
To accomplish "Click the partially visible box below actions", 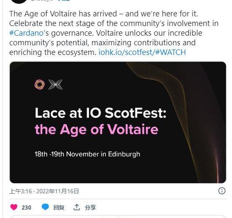I will (118, 216).
